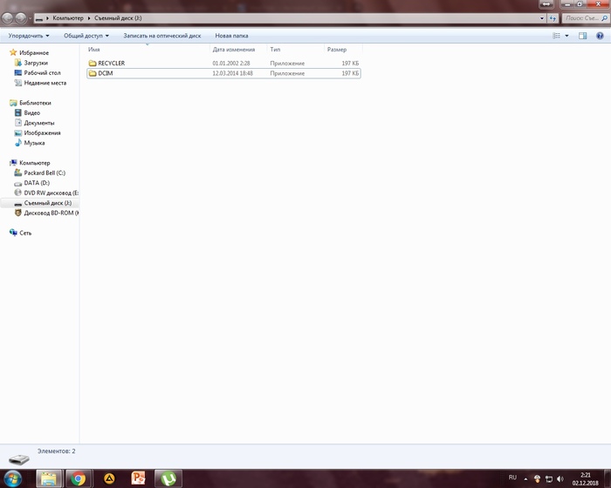This screenshot has width=611, height=488.
Task: Create a folder with Новая папка
Action: (231, 36)
